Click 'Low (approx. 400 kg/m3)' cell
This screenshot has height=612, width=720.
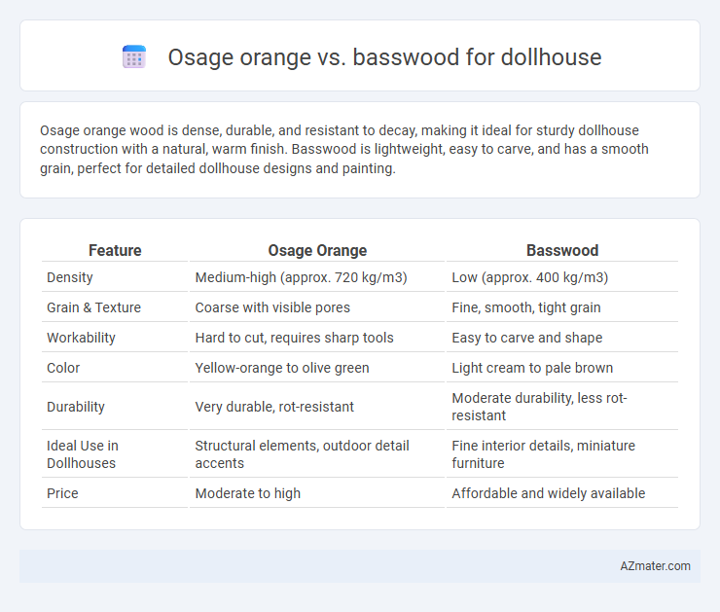tap(530, 277)
